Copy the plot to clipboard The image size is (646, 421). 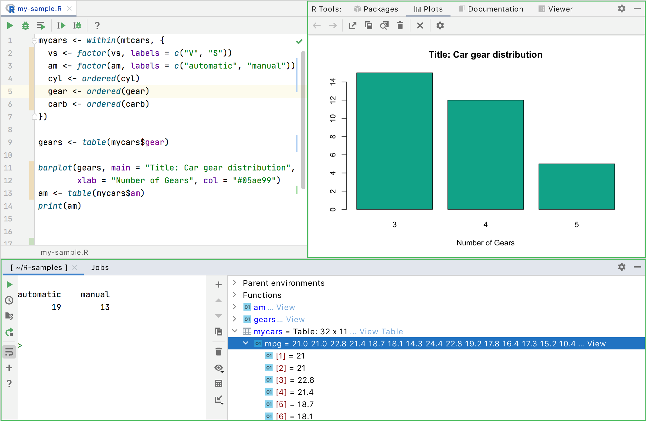tap(369, 25)
